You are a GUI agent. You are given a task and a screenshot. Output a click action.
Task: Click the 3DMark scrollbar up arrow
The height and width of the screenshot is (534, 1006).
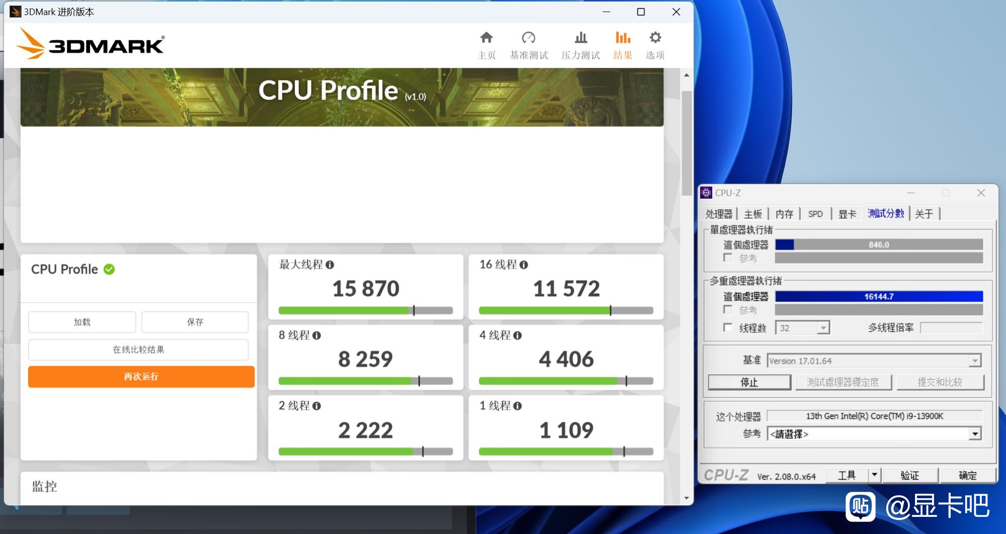[687, 75]
